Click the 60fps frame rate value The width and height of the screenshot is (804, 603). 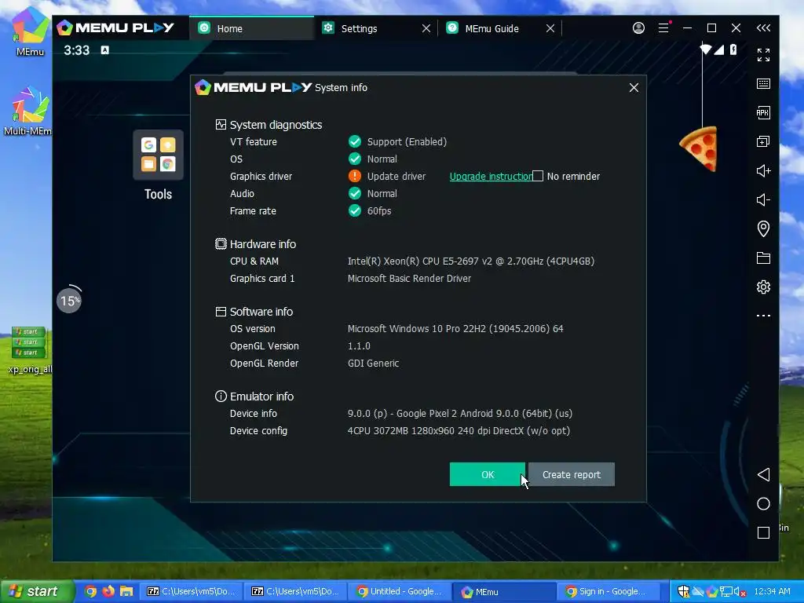coord(379,210)
